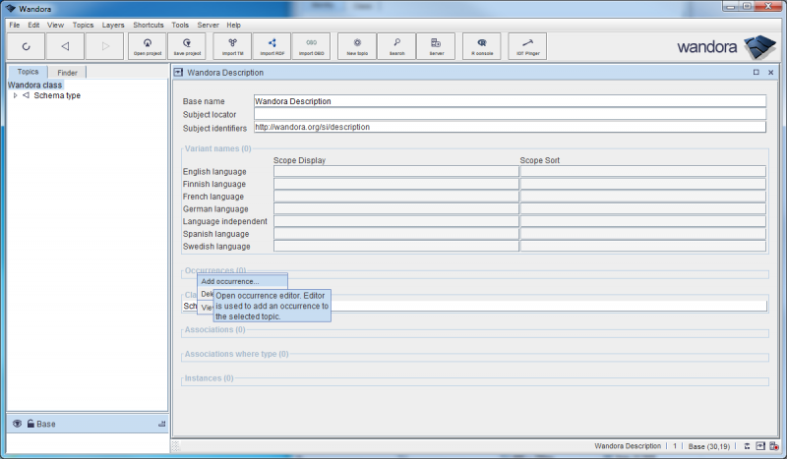
Task: Expand the Schema type tree node
Action: click(x=15, y=95)
